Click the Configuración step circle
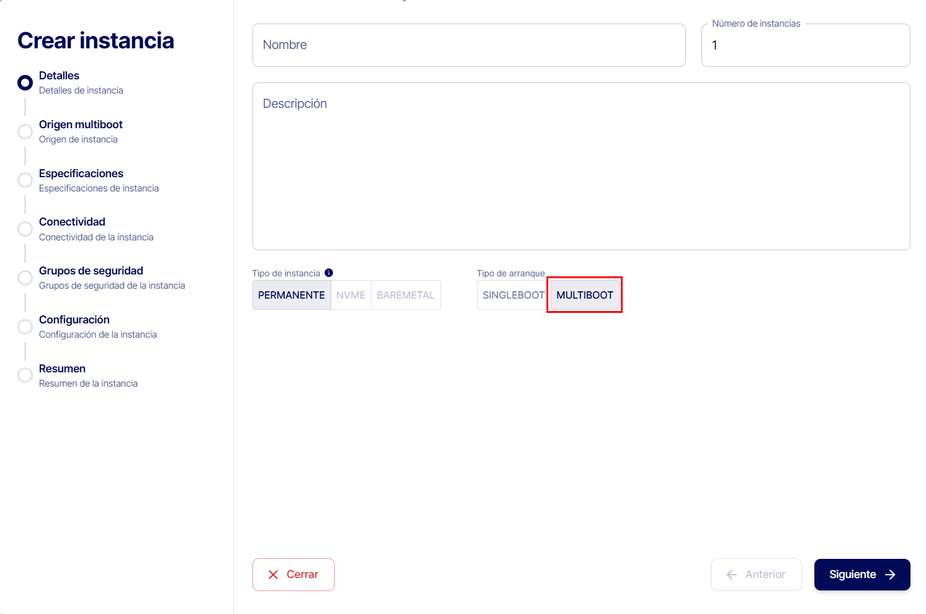926x614 pixels. tap(25, 327)
